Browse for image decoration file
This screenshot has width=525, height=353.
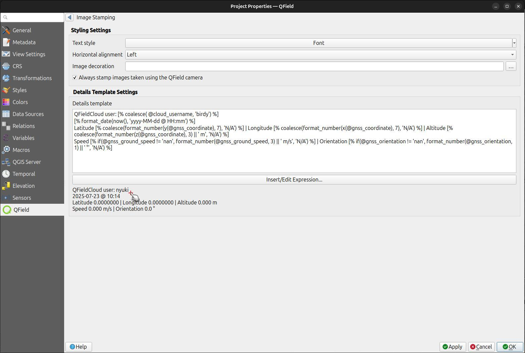point(511,66)
